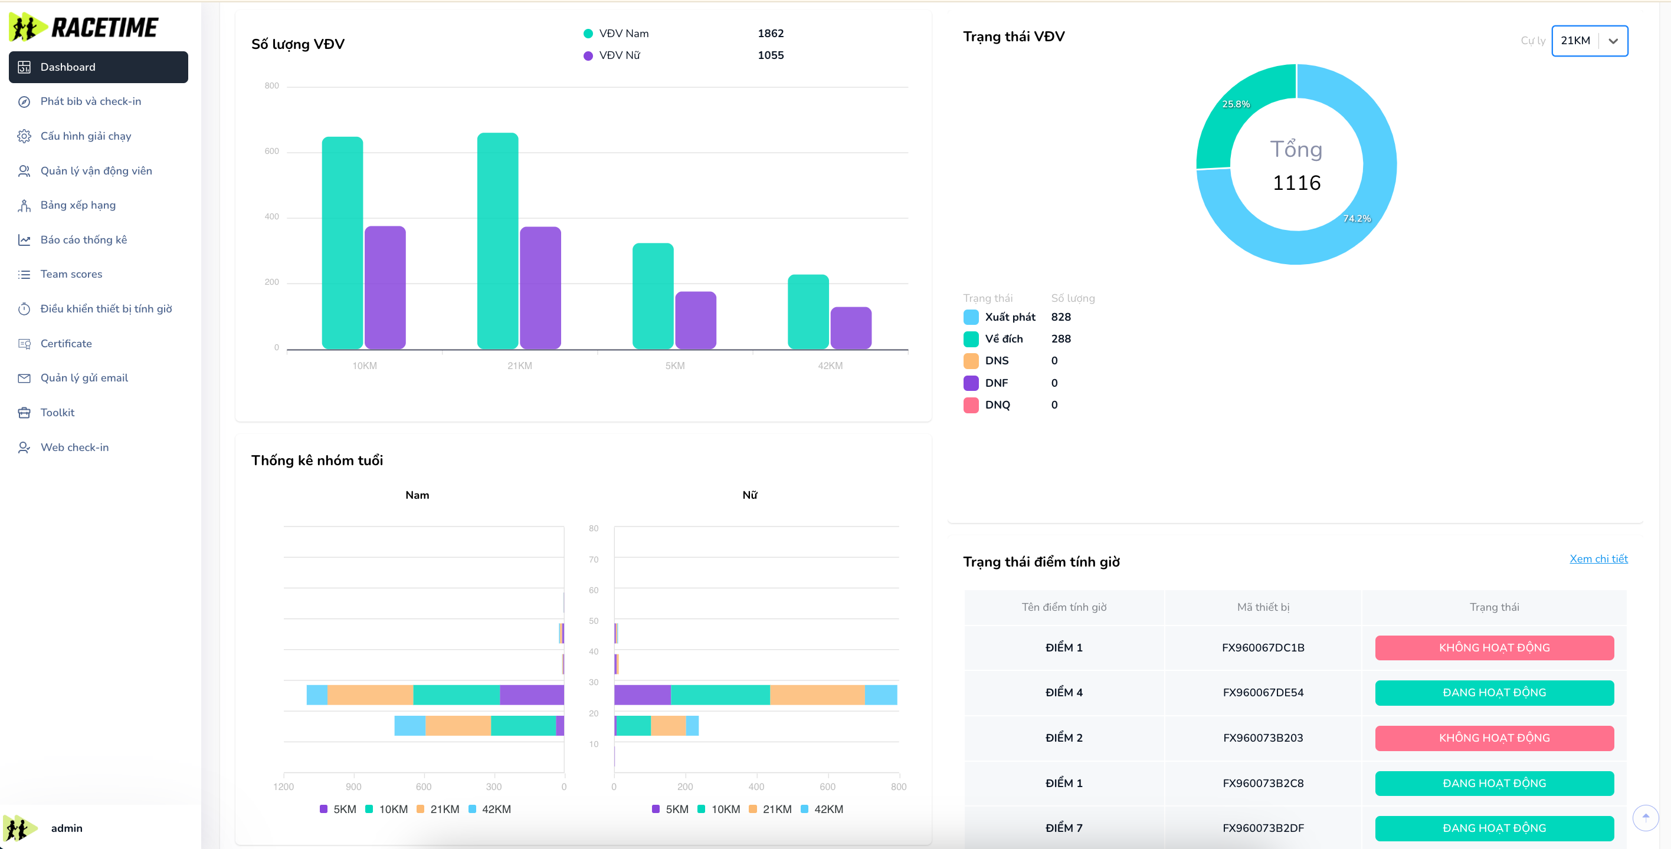Click the admin user profile at bottom
The width and height of the screenshot is (1671, 849).
click(x=66, y=828)
